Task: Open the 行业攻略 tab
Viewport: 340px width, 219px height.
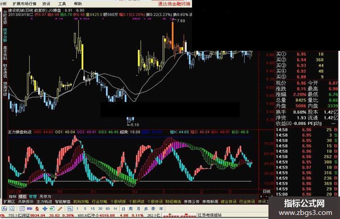Action: [100, 202]
